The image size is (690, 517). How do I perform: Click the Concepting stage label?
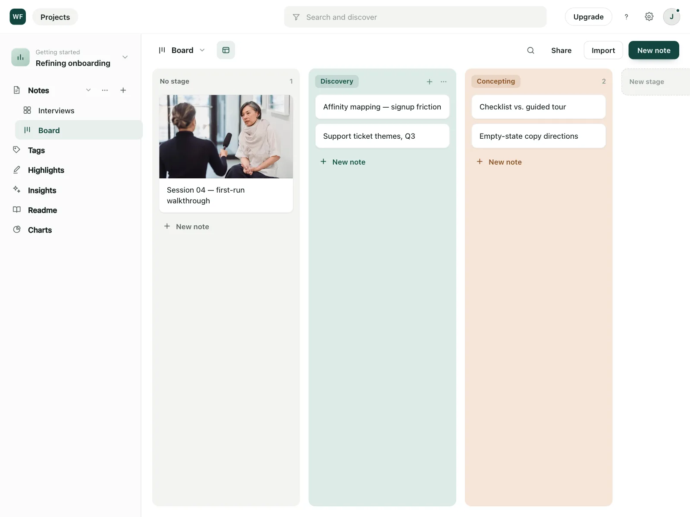[496, 81]
